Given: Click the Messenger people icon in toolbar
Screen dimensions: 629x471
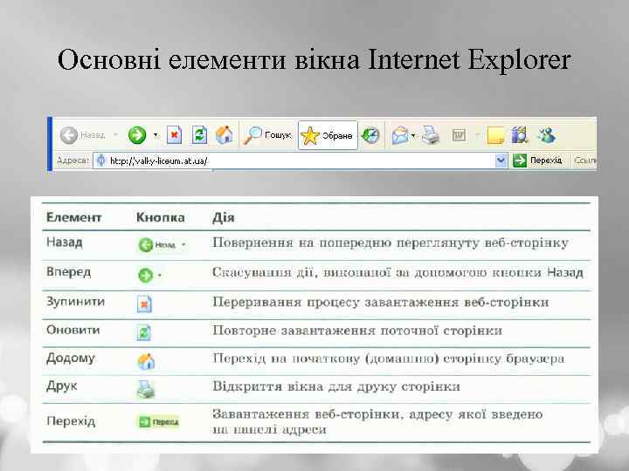Looking at the screenshot, I should [x=546, y=135].
